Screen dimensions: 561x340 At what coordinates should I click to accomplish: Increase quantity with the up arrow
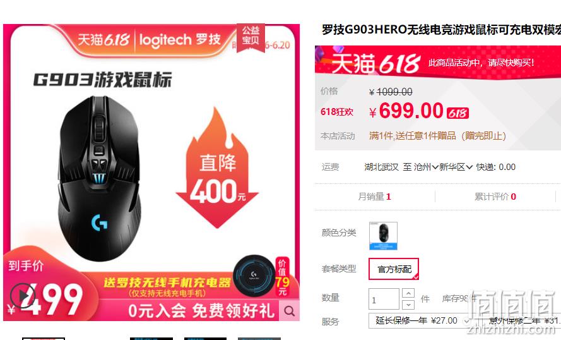tap(408, 293)
